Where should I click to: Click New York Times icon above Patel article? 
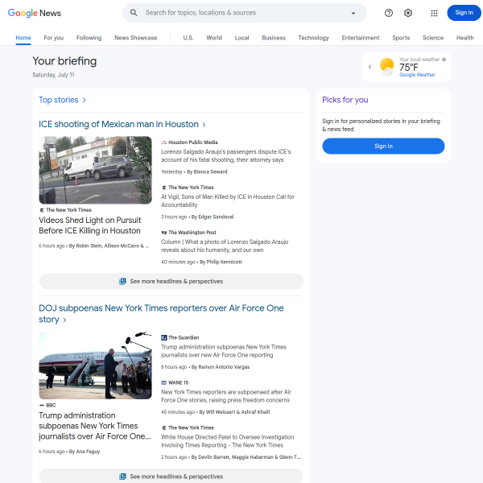point(164,427)
